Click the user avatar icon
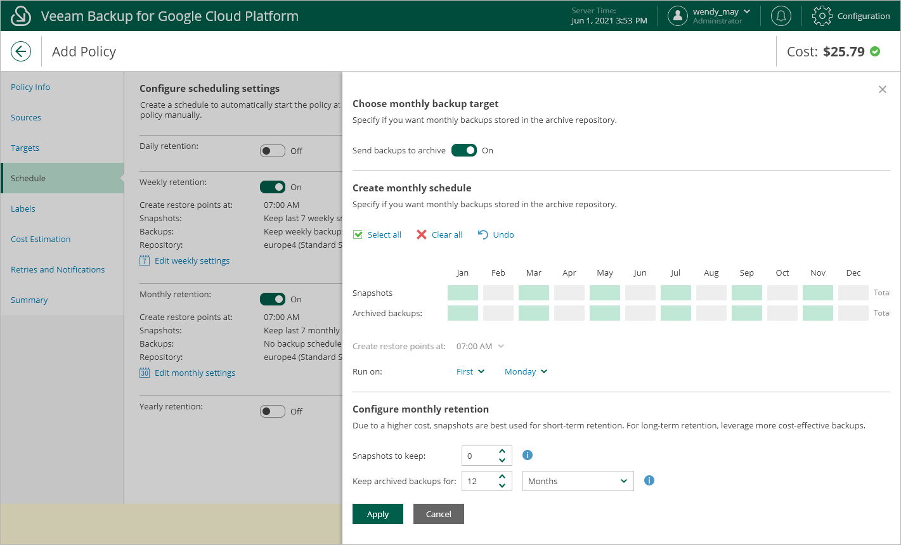Screen dimensions: 901x545 coord(678,16)
